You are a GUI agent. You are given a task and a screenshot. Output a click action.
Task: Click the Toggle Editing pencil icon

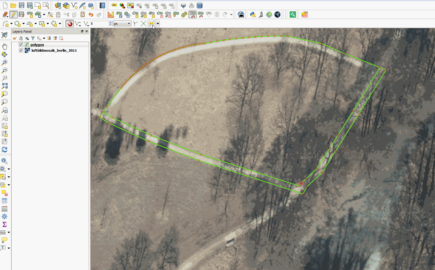coord(13,15)
